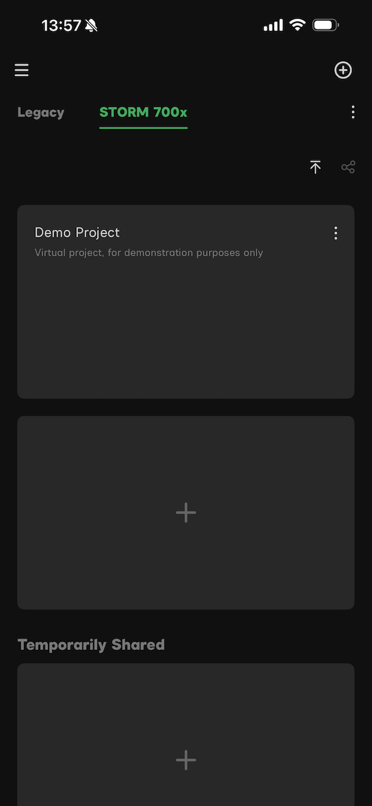Tap the plus inside the empty project card
Screen dimensions: 372x806
(186, 512)
